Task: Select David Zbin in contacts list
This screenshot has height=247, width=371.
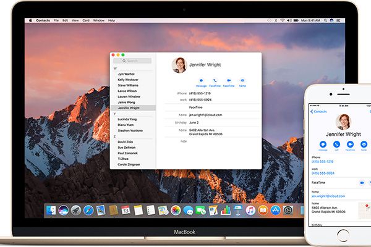Action: [126, 142]
